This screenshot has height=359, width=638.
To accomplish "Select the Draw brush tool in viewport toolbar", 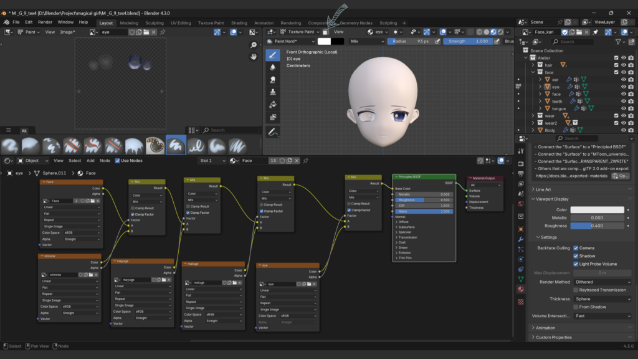I will (x=272, y=55).
